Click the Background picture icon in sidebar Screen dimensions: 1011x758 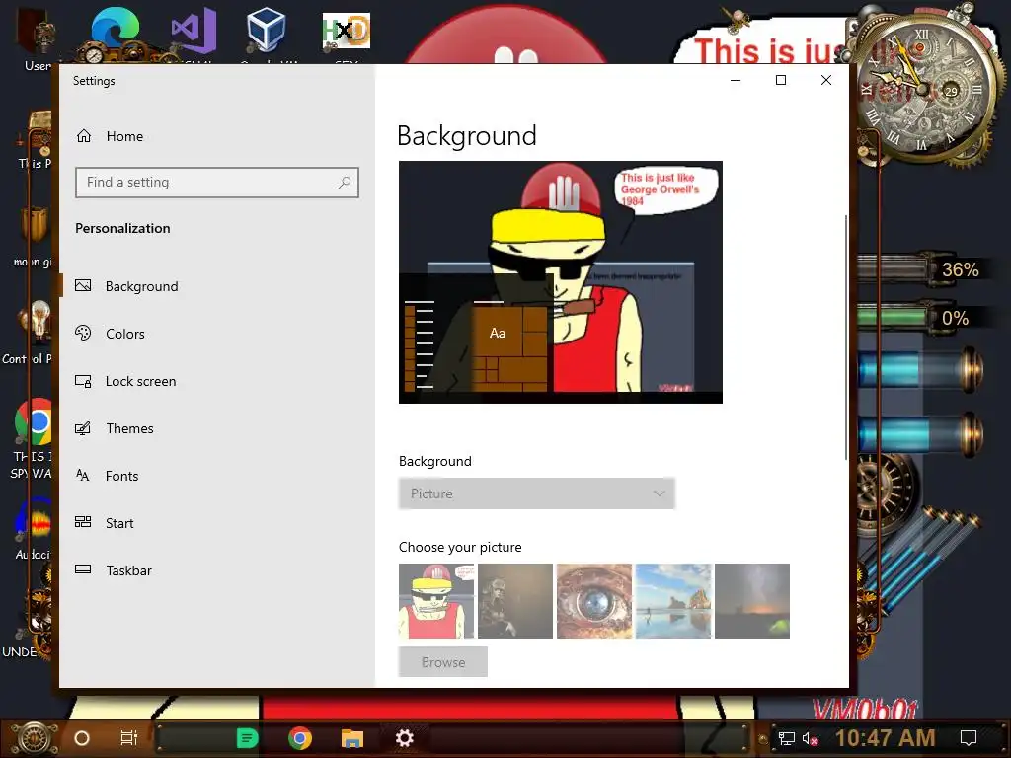pyautogui.click(x=83, y=285)
